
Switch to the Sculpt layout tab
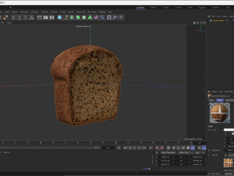(x=166, y=7)
